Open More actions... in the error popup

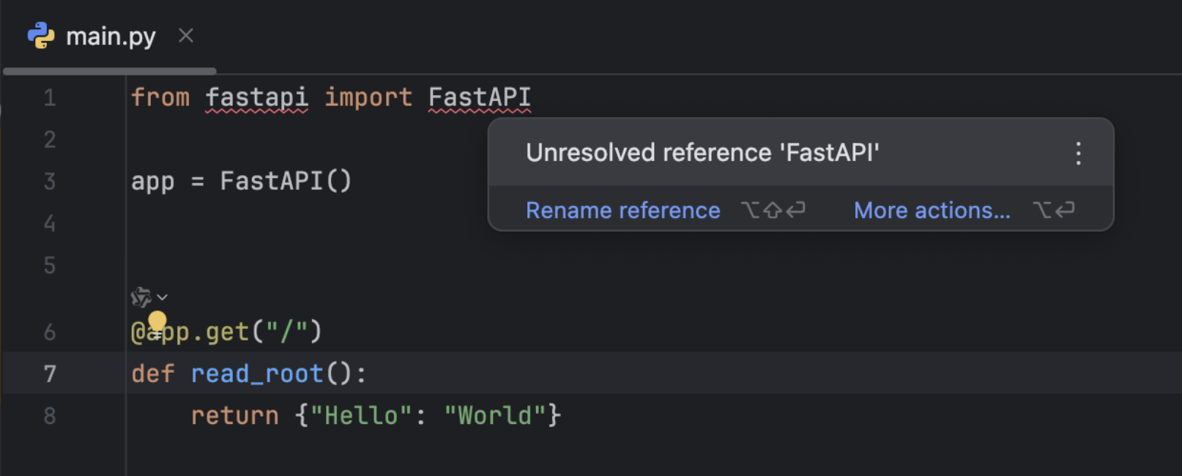pyautogui.click(x=932, y=210)
